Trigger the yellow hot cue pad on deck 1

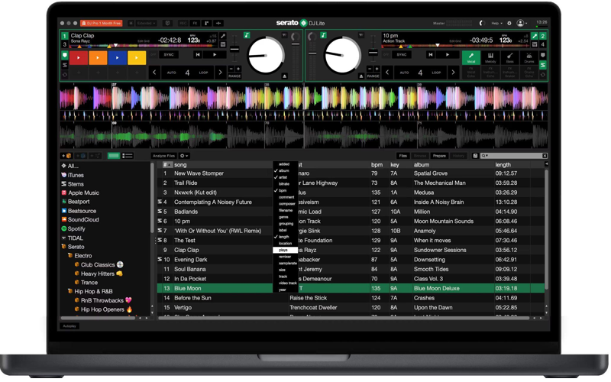tap(137, 58)
